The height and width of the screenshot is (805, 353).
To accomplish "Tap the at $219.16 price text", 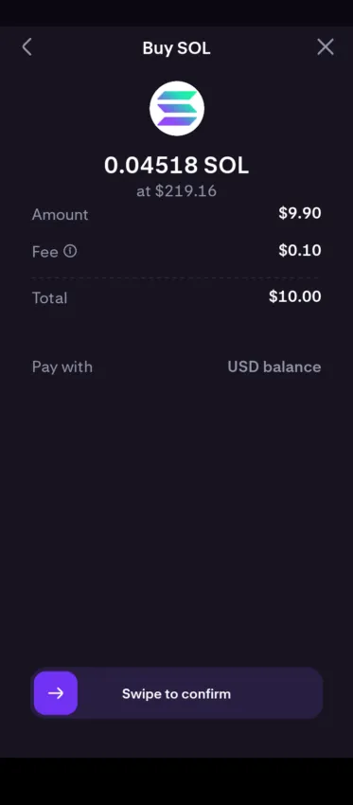I will tap(176, 191).
